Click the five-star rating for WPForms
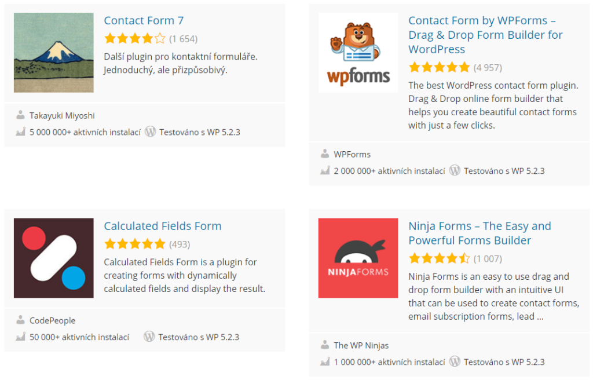Image resolution: width=593 pixels, height=380 pixels. (x=439, y=67)
